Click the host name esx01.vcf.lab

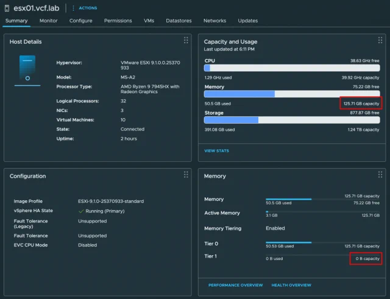click(x=37, y=8)
